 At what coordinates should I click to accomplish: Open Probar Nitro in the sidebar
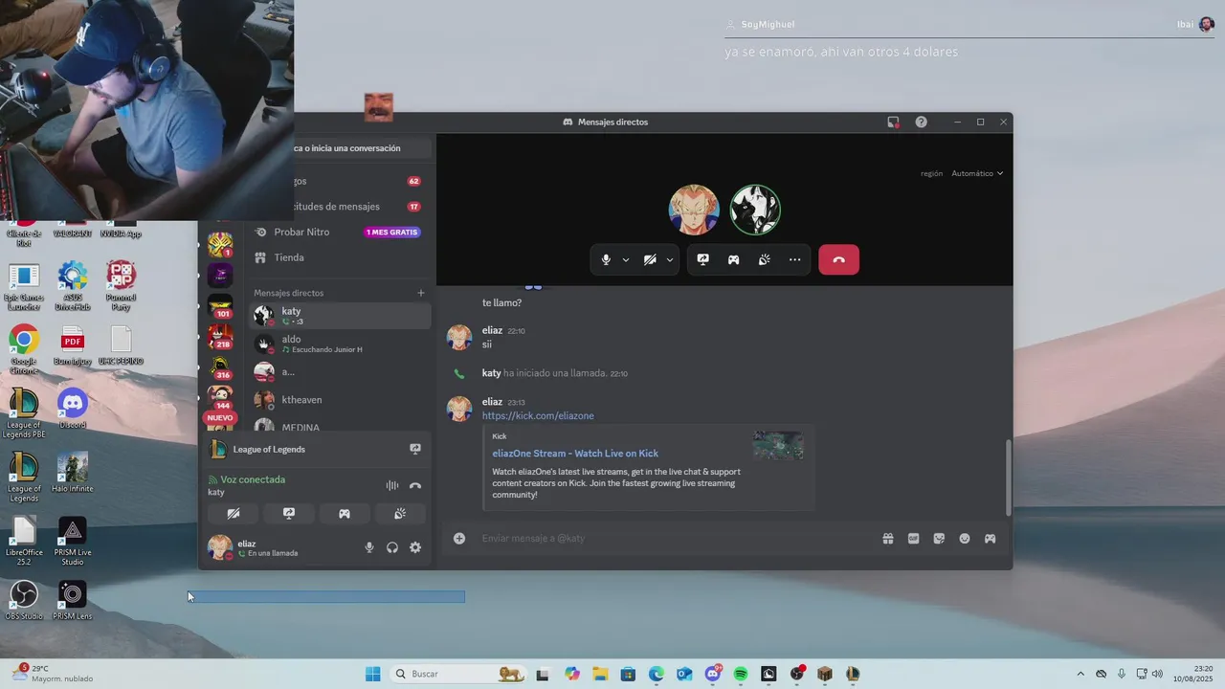(337, 232)
